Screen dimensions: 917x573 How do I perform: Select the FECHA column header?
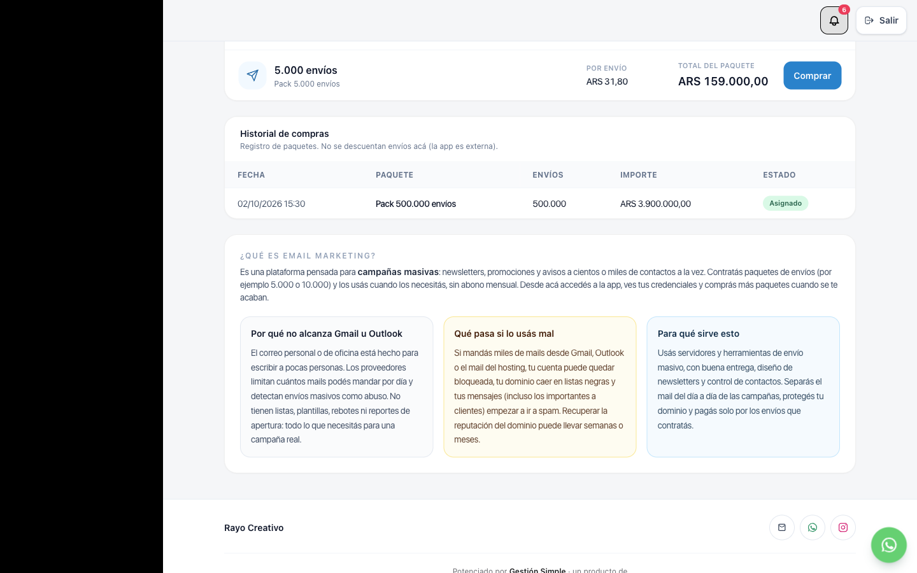(251, 175)
